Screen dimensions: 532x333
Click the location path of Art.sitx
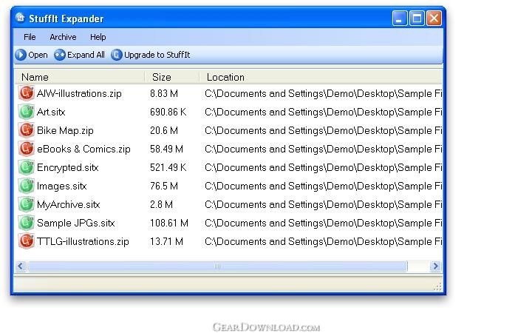pos(324,112)
